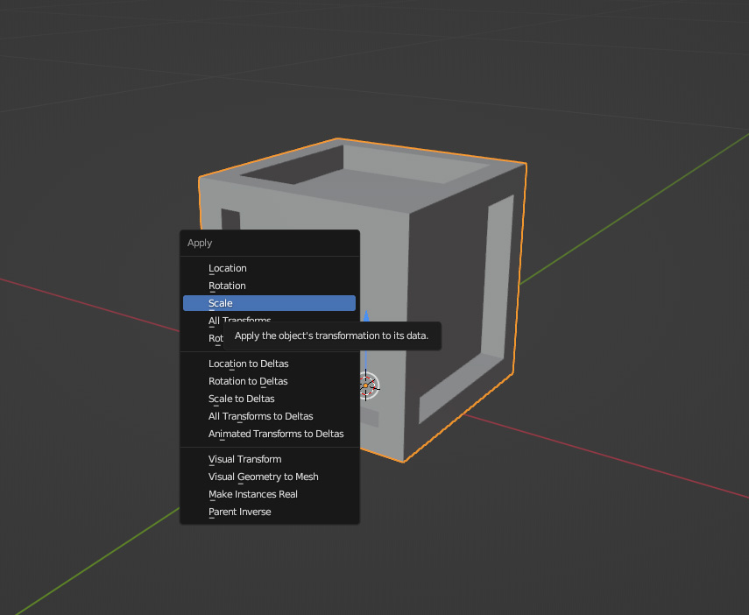Apply Visual Transform option

[269, 459]
